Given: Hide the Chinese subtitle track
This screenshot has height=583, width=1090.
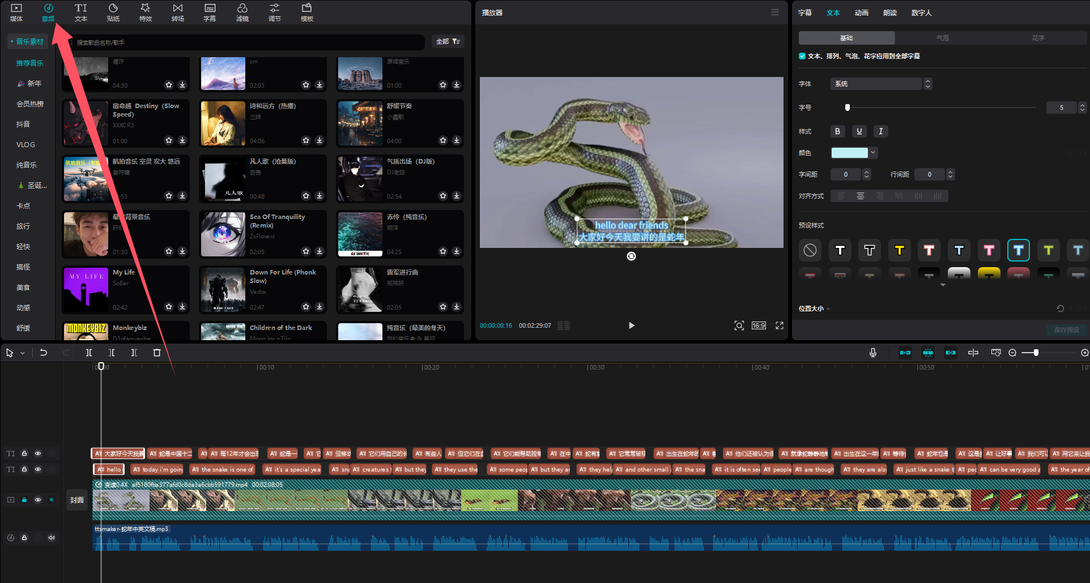Looking at the screenshot, I should pos(38,453).
